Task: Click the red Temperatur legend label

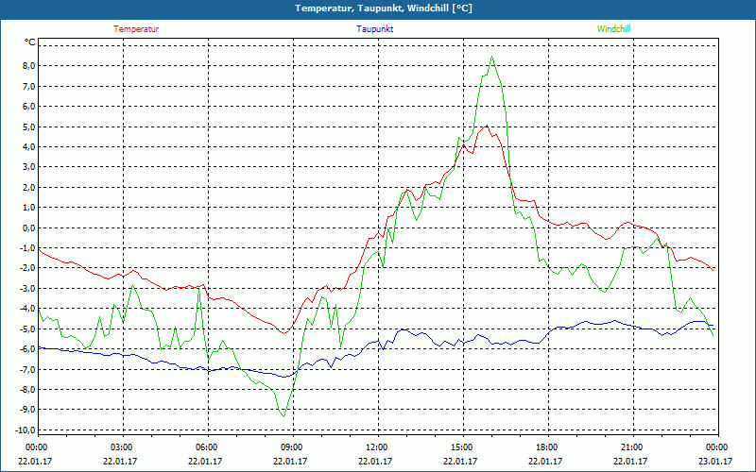Action: pos(136,29)
